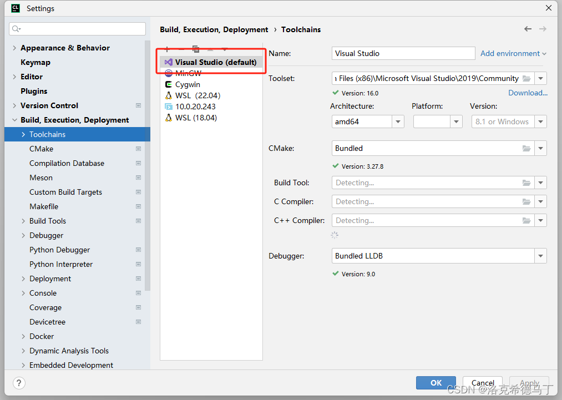Select MinGW toolchain
562x400 pixels.
click(211, 73)
